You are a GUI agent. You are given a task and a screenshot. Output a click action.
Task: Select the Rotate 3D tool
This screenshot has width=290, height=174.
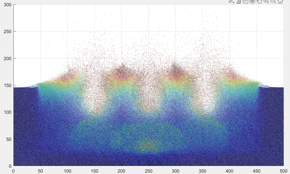tap(252, 1)
